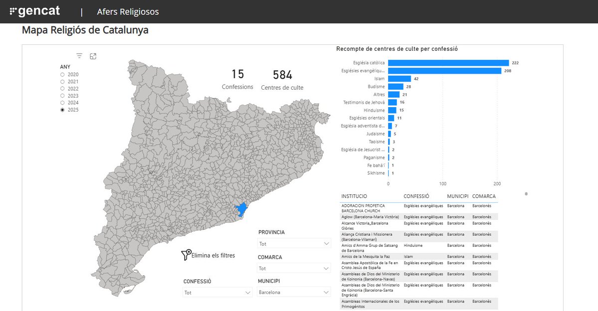
Task: Click the 15 Confessions card
Action: point(237,79)
